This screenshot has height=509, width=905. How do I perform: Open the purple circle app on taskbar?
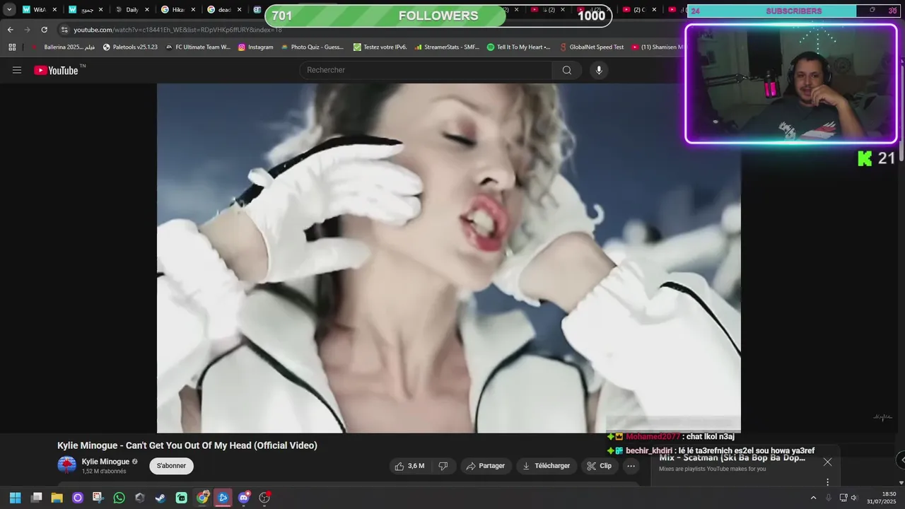click(78, 498)
